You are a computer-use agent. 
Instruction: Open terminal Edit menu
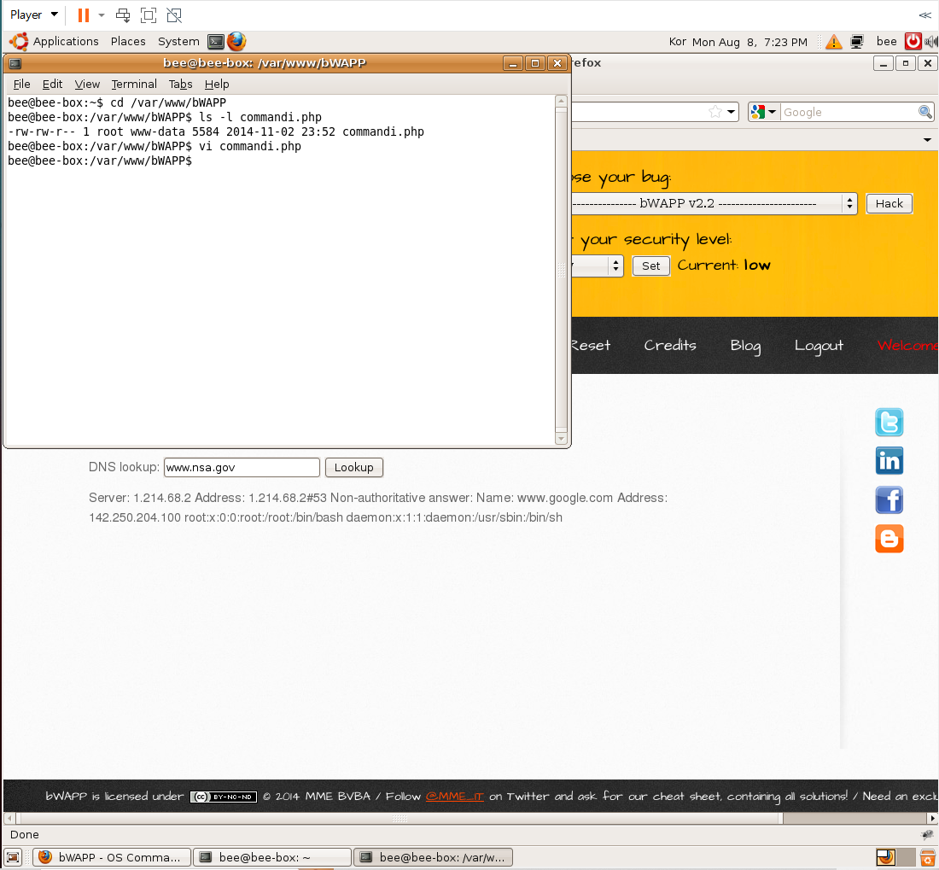(x=52, y=84)
